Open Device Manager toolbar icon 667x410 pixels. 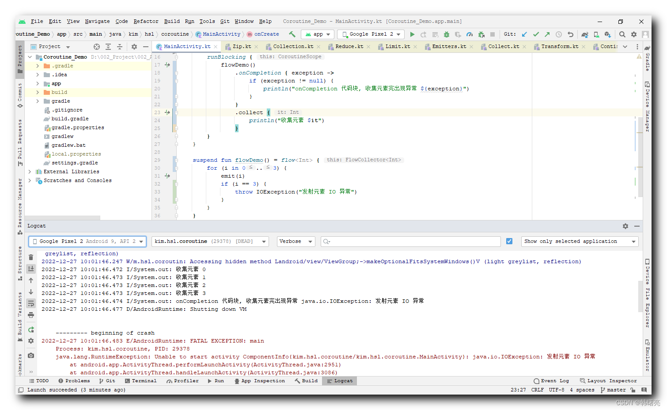(x=596, y=34)
